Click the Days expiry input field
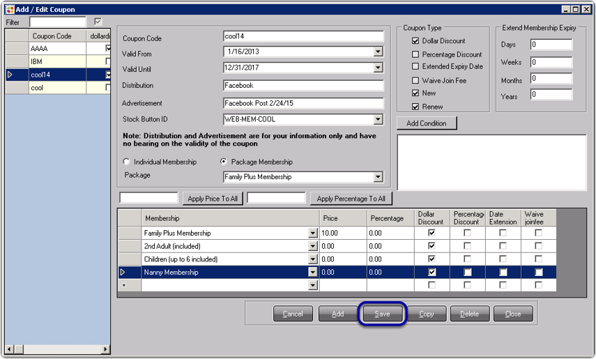 coord(551,45)
